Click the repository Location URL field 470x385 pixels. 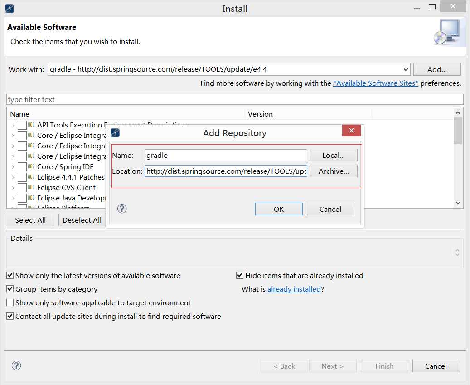tap(226, 171)
